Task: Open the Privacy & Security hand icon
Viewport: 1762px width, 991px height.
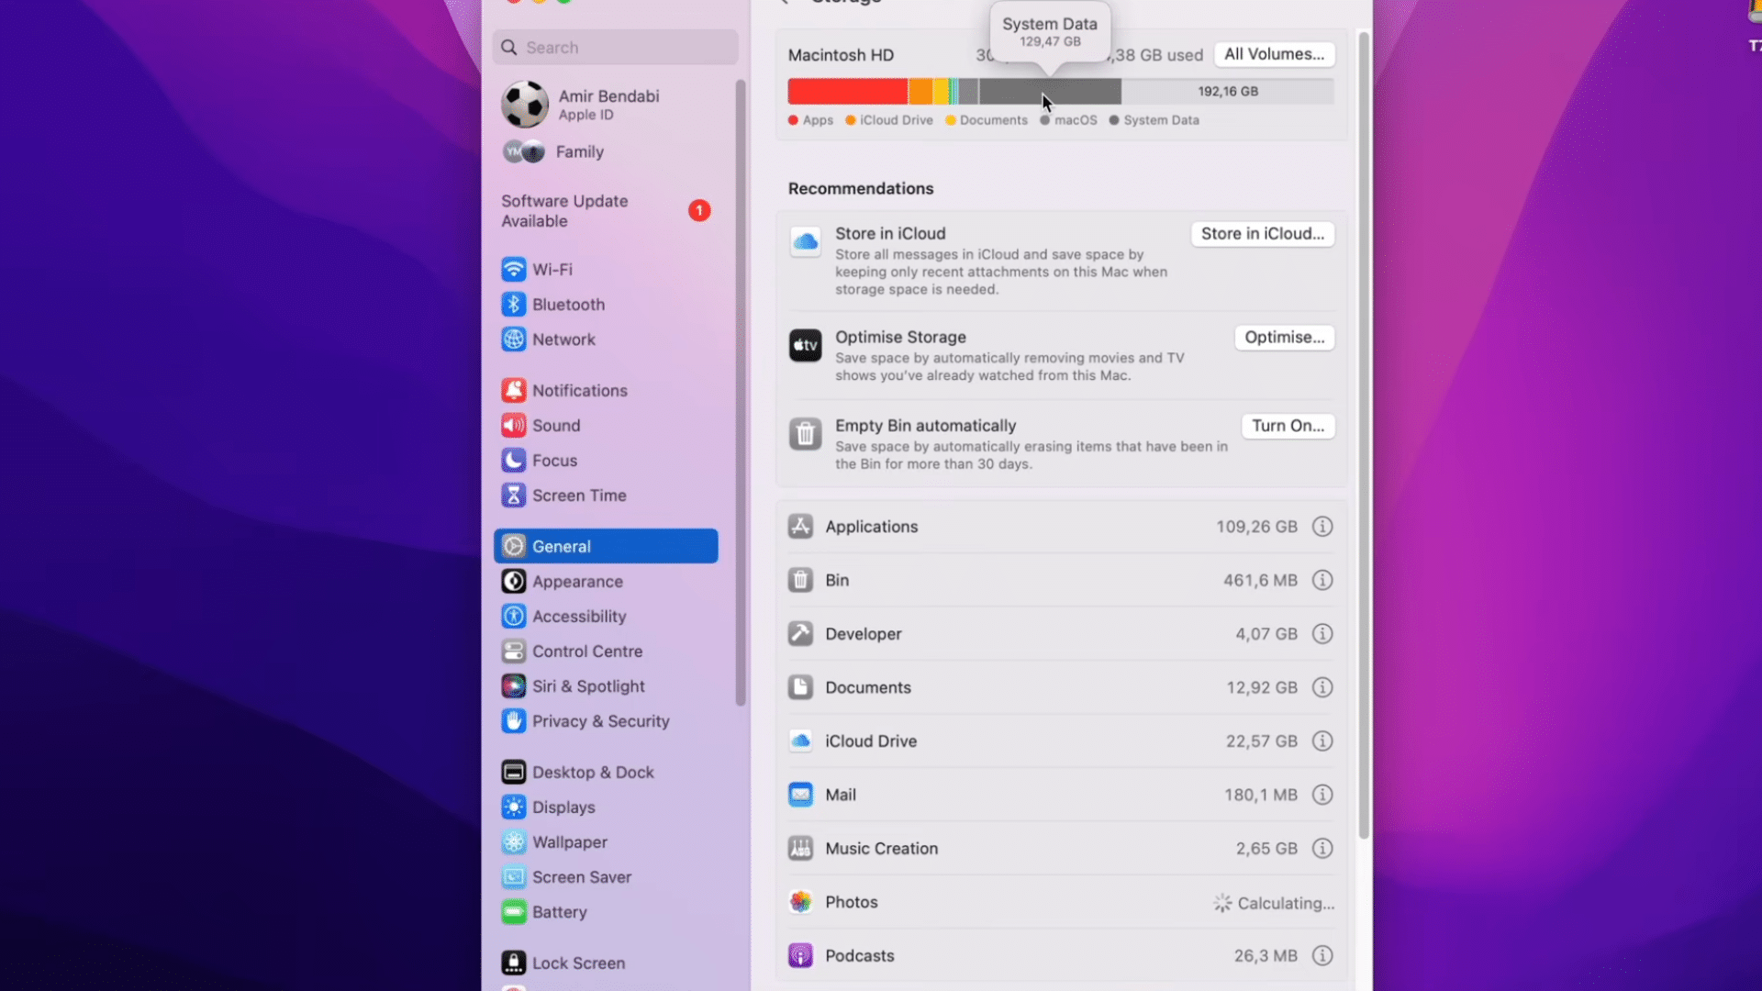Action: (x=514, y=720)
